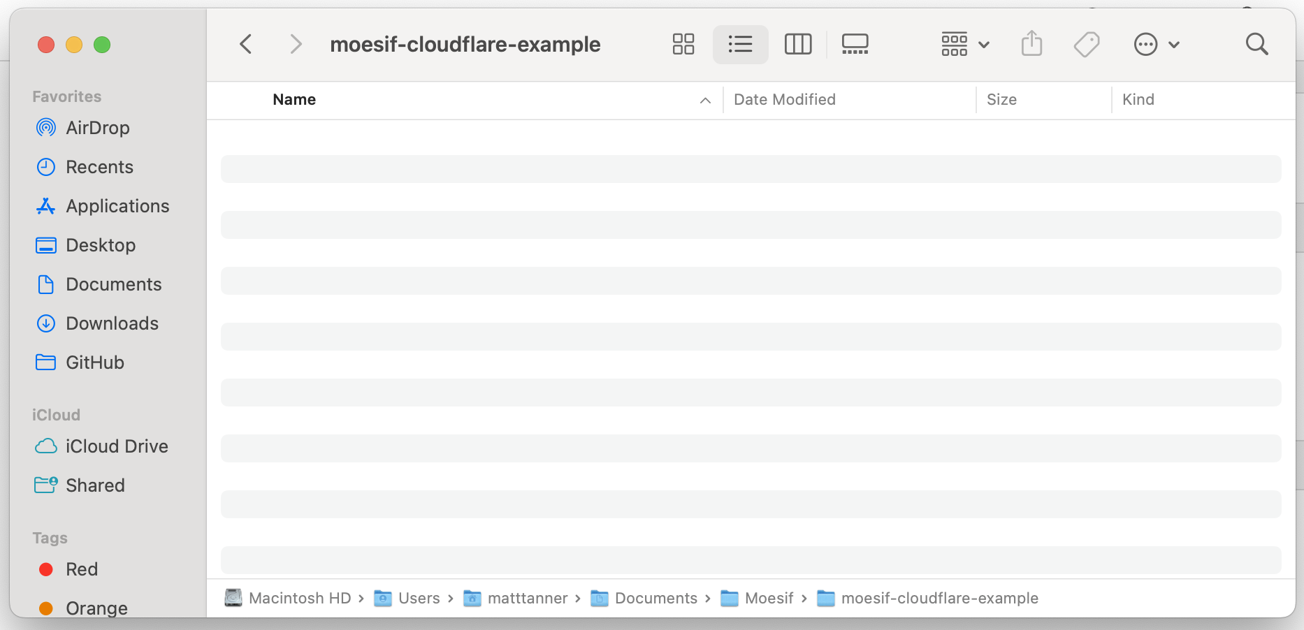Open the Share menu
1304x630 pixels.
[x=1032, y=43]
